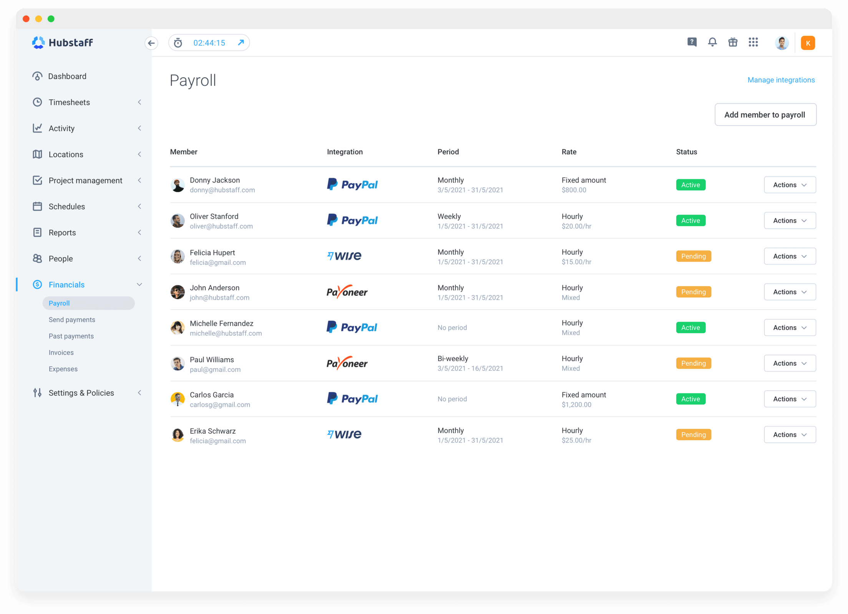
Task: Click Pending status badge for John Anderson
Action: tap(692, 292)
